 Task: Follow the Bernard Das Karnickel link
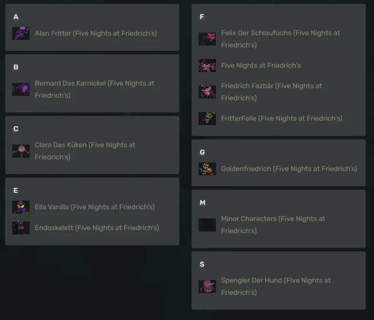94,89
